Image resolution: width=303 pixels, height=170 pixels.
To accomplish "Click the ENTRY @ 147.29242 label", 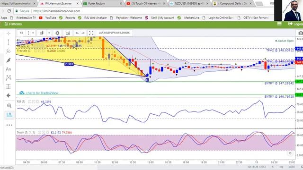I will tap(279, 83).
